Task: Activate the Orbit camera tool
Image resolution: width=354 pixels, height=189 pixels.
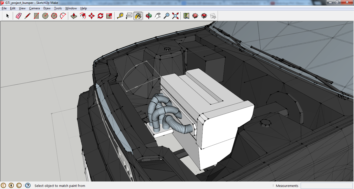Action: pyautogui.click(x=149, y=16)
